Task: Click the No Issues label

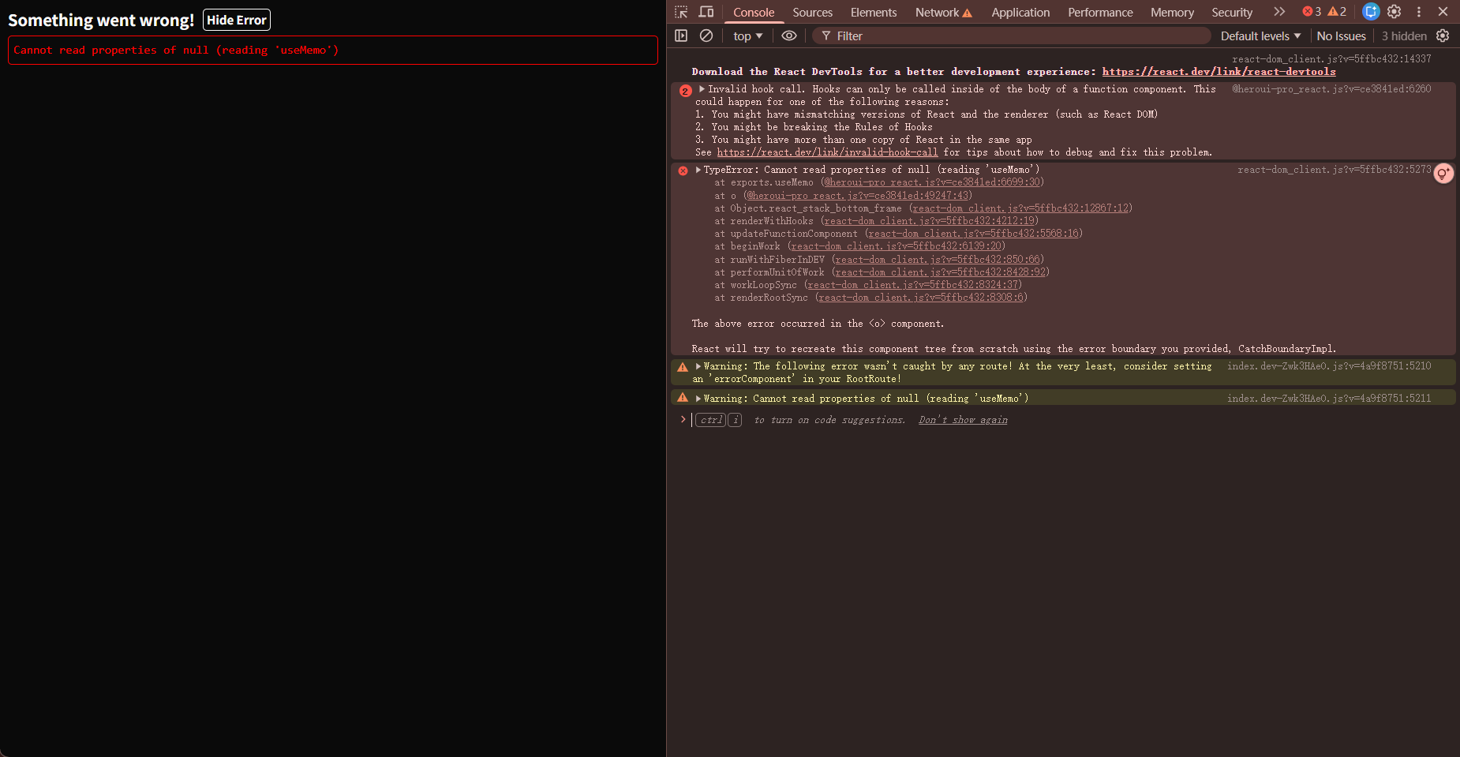Action: (x=1341, y=36)
